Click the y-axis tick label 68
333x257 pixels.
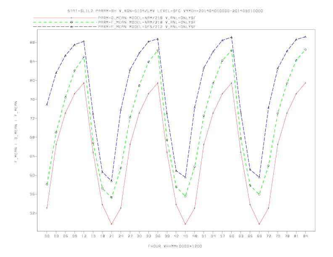click(32, 137)
